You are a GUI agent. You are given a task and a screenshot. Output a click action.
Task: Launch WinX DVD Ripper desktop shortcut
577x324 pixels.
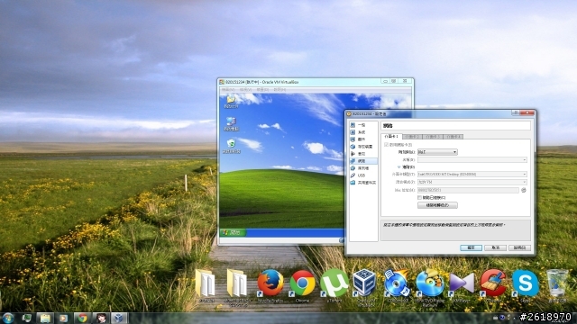[x=429, y=286]
